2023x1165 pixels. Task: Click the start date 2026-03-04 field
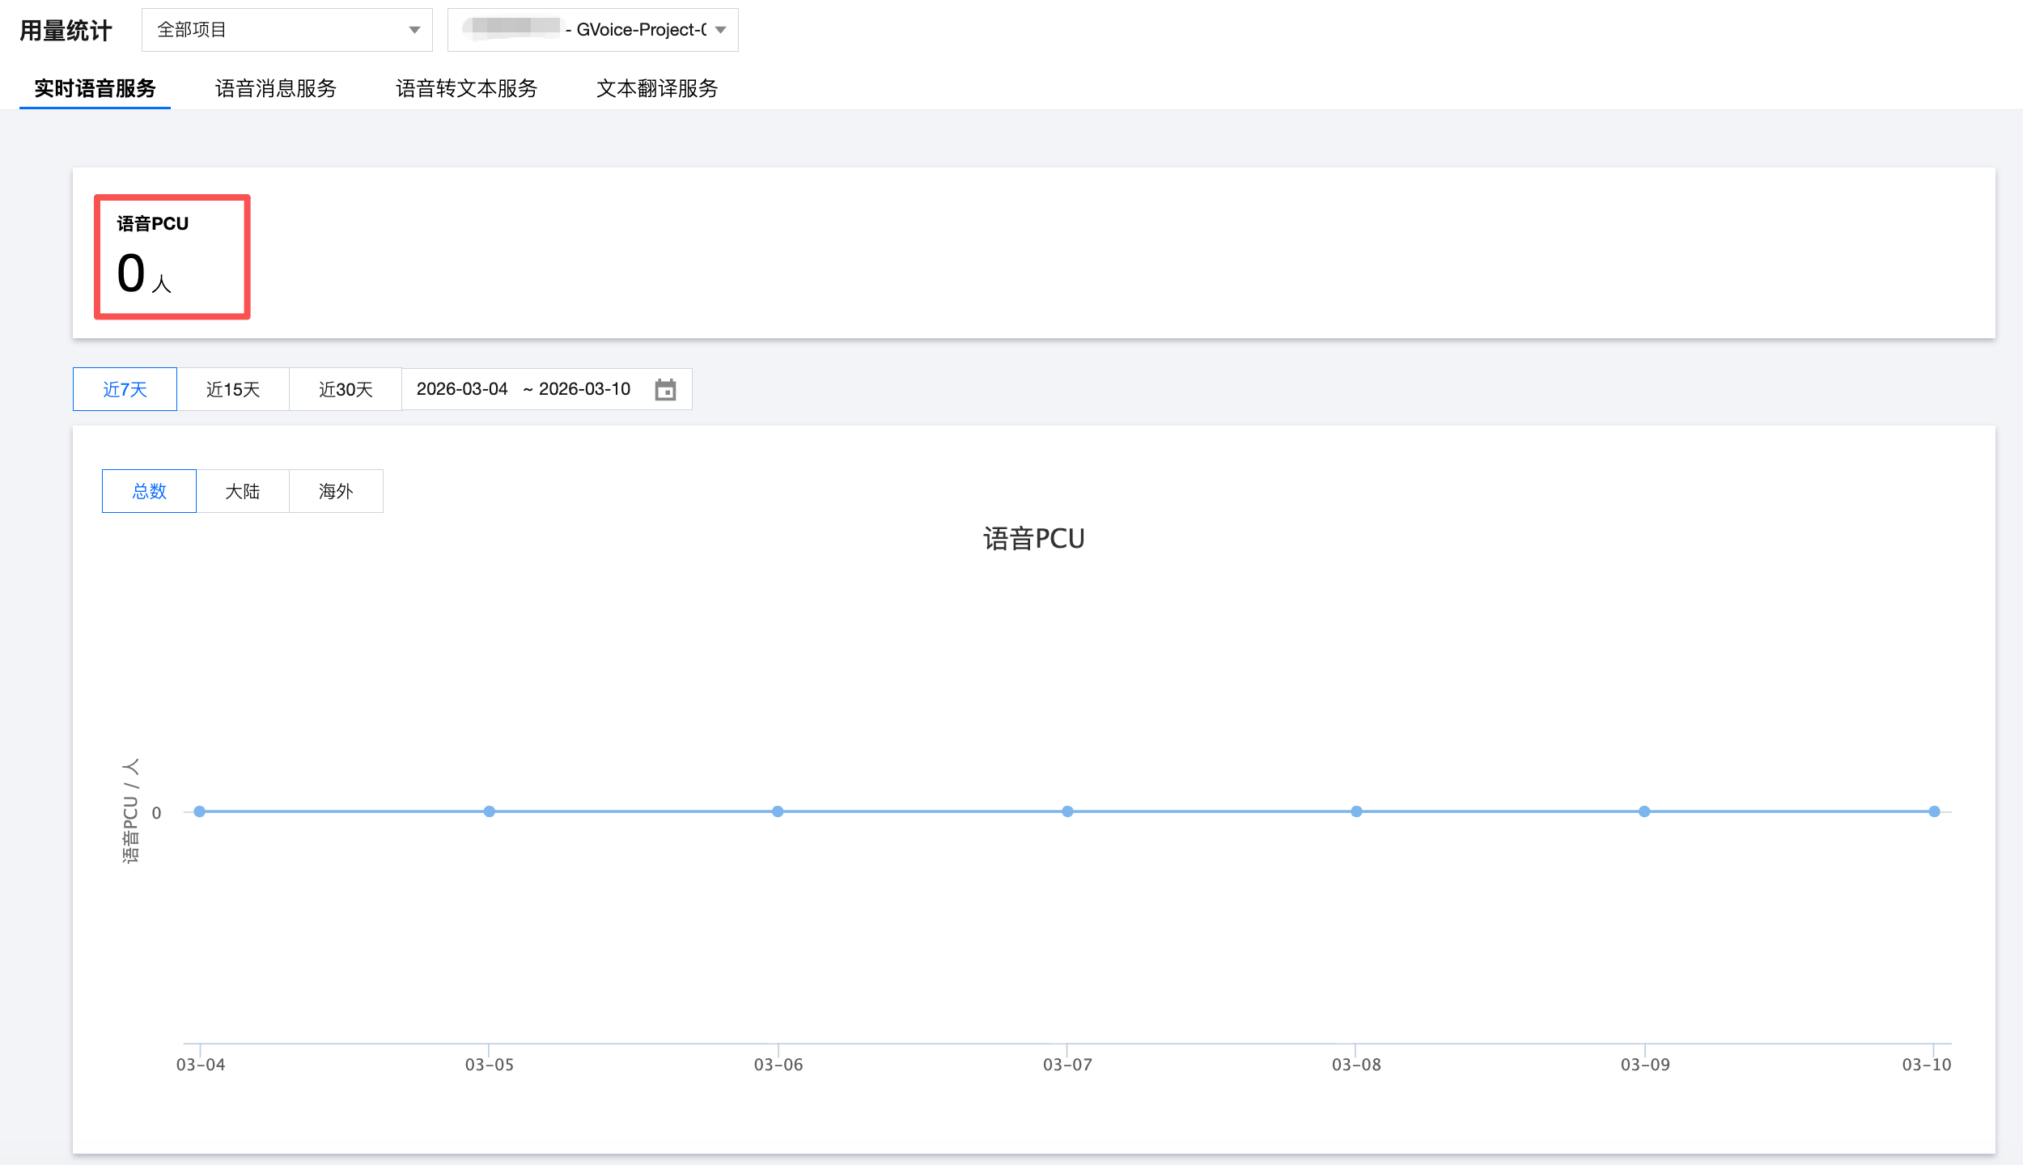(x=462, y=389)
